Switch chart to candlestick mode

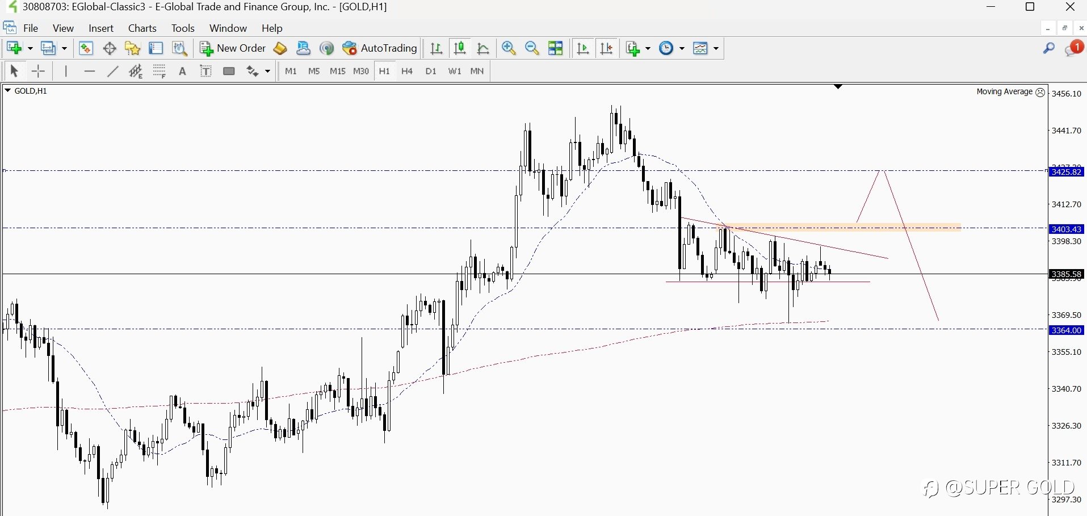[x=460, y=48]
